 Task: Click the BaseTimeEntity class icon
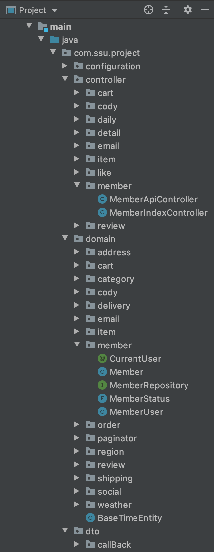90,518
